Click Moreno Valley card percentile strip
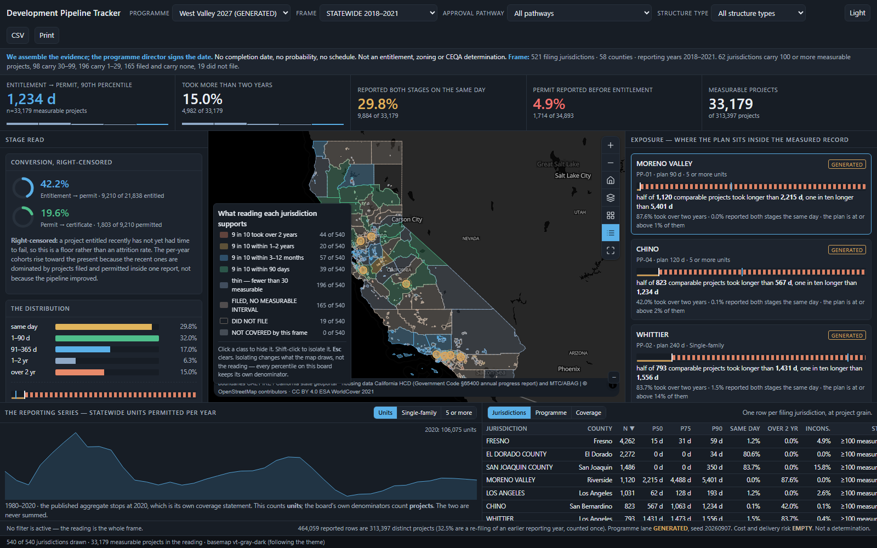The height and width of the screenshot is (548, 877). [751, 186]
